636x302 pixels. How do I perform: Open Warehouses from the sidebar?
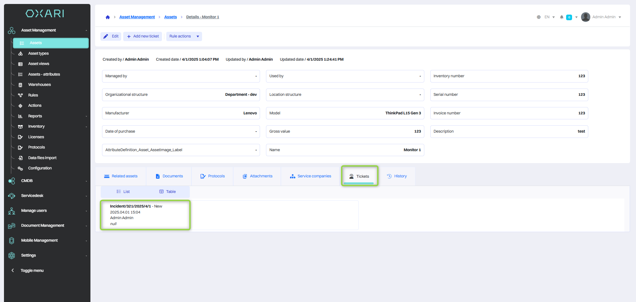pos(39,85)
